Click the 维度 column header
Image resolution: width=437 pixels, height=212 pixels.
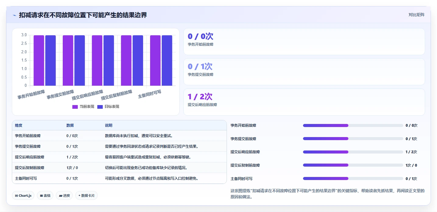point(19,125)
